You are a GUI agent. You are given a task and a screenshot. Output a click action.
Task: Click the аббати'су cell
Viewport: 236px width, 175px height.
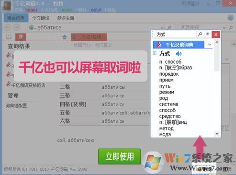tap(113, 105)
